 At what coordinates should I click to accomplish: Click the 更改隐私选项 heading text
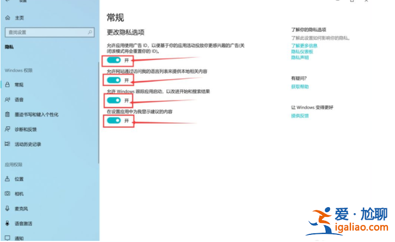(x=125, y=33)
